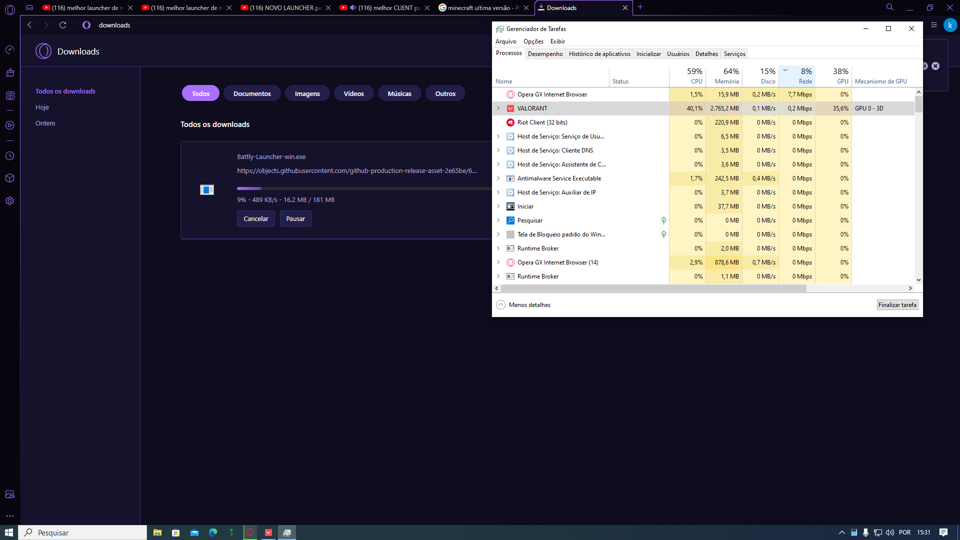Open the snapshot gallery icon in sidebar
The width and height of the screenshot is (960, 540).
pyautogui.click(x=9, y=494)
